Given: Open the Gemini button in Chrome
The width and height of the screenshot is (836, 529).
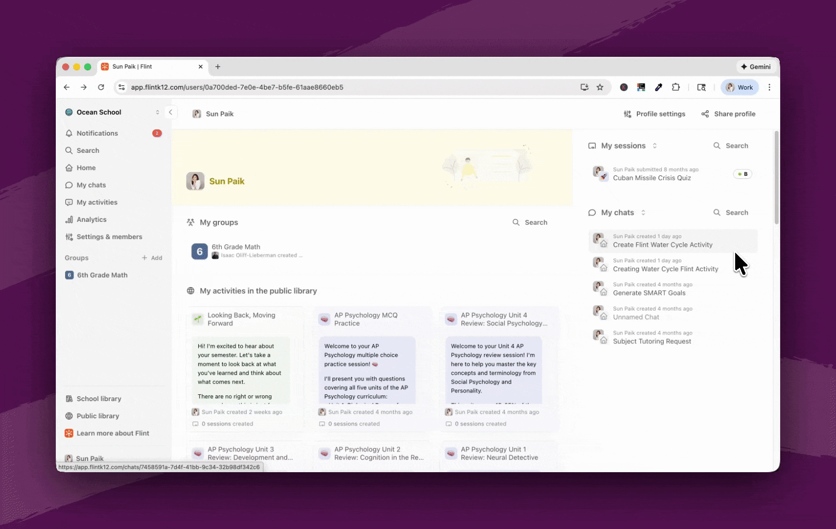Looking at the screenshot, I should (756, 67).
